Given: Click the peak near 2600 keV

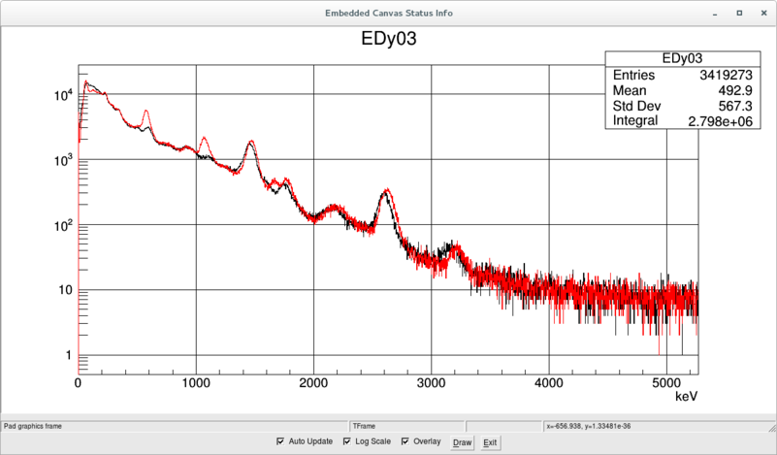Looking at the screenshot, I should [x=386, y=191].
